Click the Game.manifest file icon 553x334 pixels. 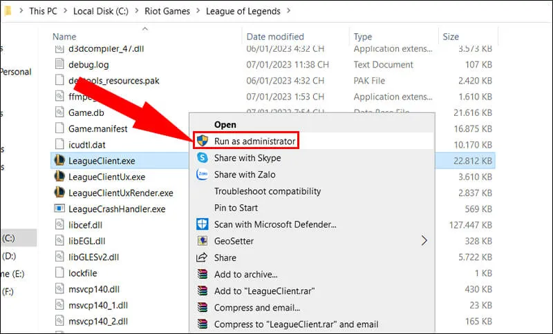point(59,128)
